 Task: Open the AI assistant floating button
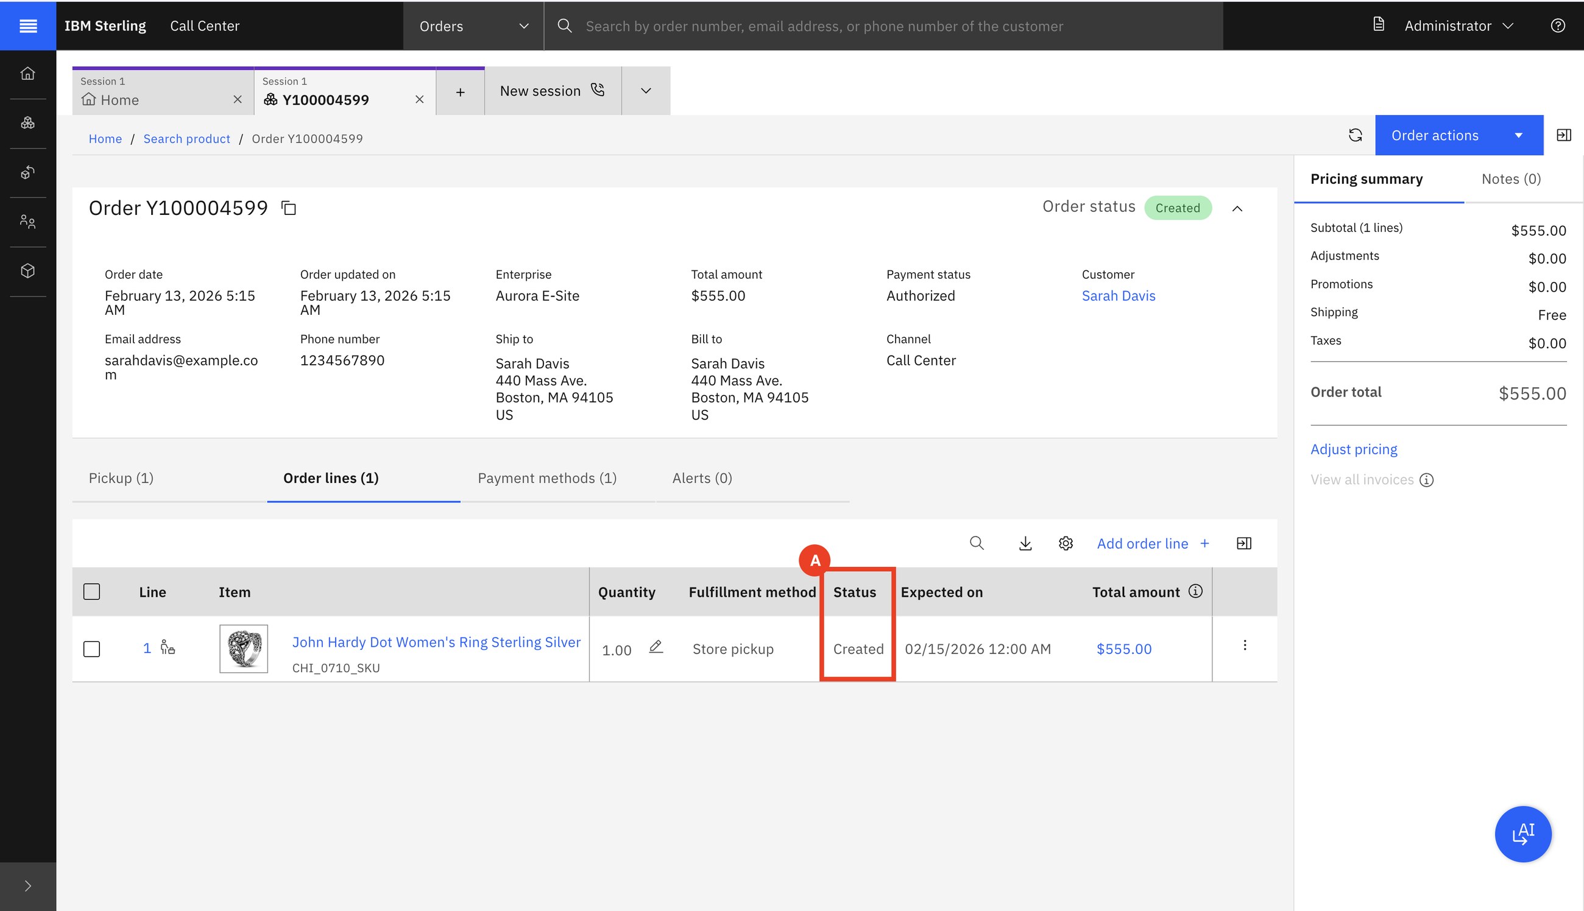(1522, 834)
